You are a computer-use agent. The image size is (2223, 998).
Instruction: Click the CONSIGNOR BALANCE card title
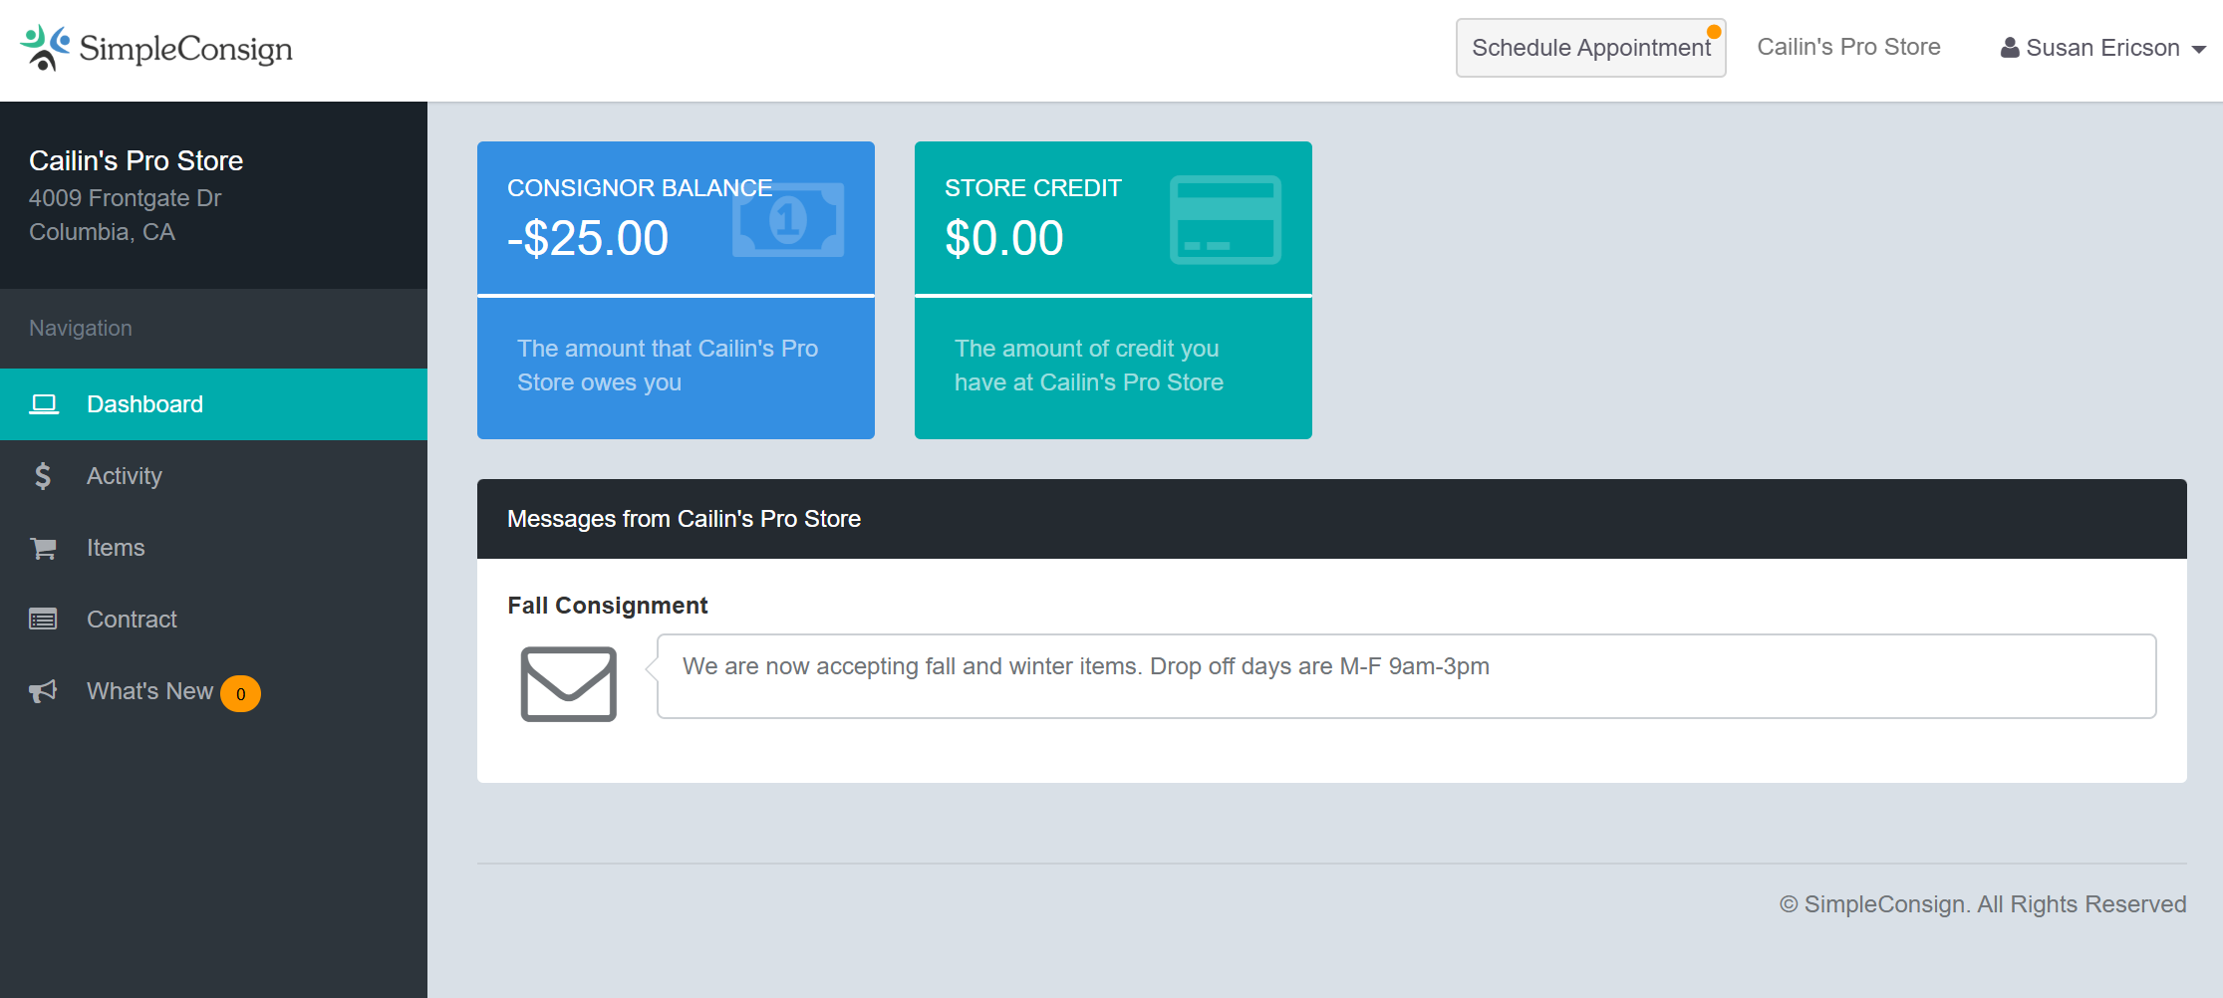coord(640,188)
